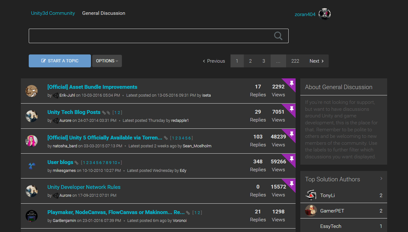Click the attachment icon on the Playmaker thread
The width and height of the screenshot is (408, 232).
point(188,212)
